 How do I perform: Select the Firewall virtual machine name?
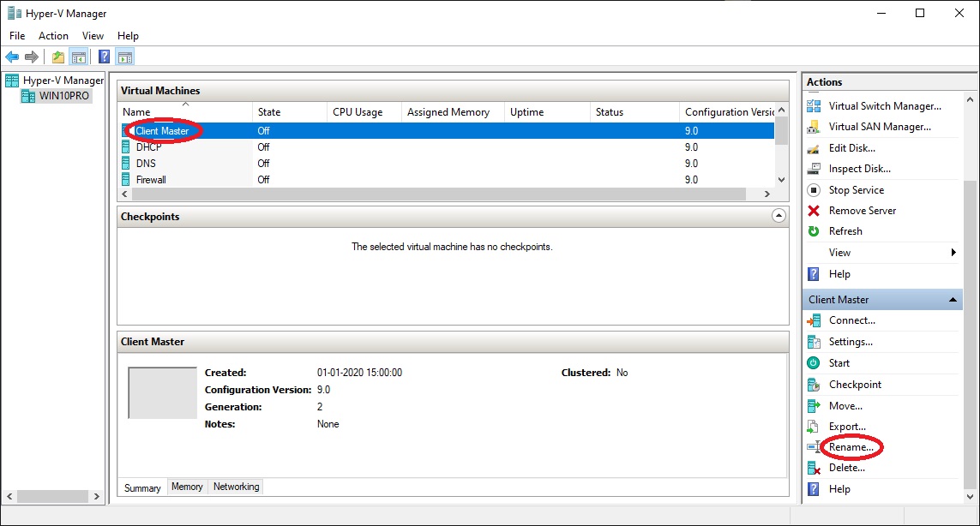151,179
